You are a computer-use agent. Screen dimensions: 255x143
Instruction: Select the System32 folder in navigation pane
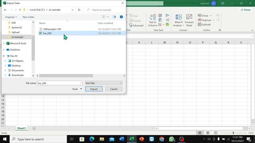17,27
